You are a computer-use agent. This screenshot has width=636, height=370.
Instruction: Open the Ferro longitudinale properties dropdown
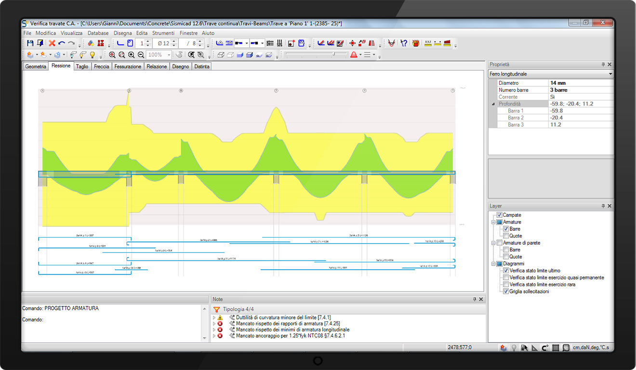point(610,74)
